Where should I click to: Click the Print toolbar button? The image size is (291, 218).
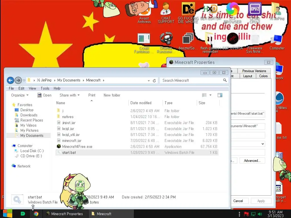coord(92,95)
